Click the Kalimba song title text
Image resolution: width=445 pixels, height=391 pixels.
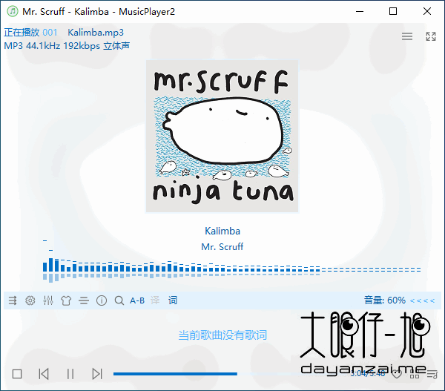[x=222, y=231]
